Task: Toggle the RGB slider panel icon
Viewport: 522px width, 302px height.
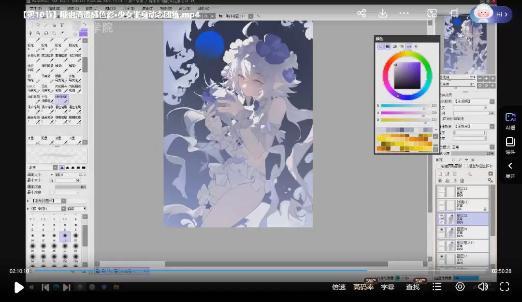Action: tap(388, 46)
